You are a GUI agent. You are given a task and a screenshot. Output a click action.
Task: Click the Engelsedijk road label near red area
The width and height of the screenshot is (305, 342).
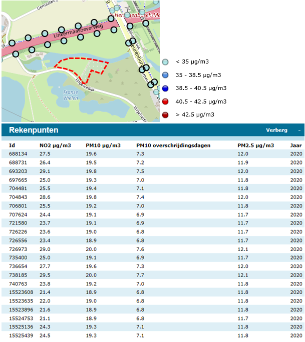(85, 85)
